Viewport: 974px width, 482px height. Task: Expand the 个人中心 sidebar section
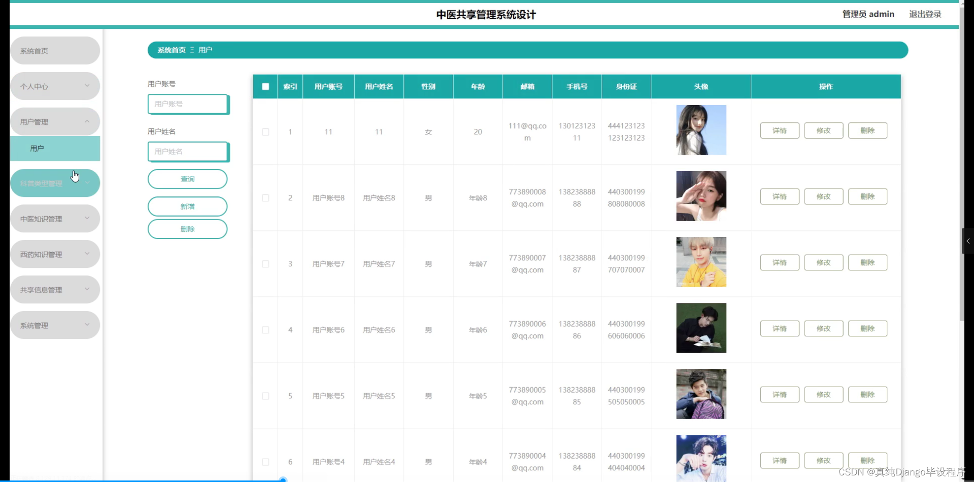54,86
